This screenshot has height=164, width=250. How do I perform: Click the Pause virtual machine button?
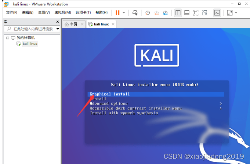point(117,13)
